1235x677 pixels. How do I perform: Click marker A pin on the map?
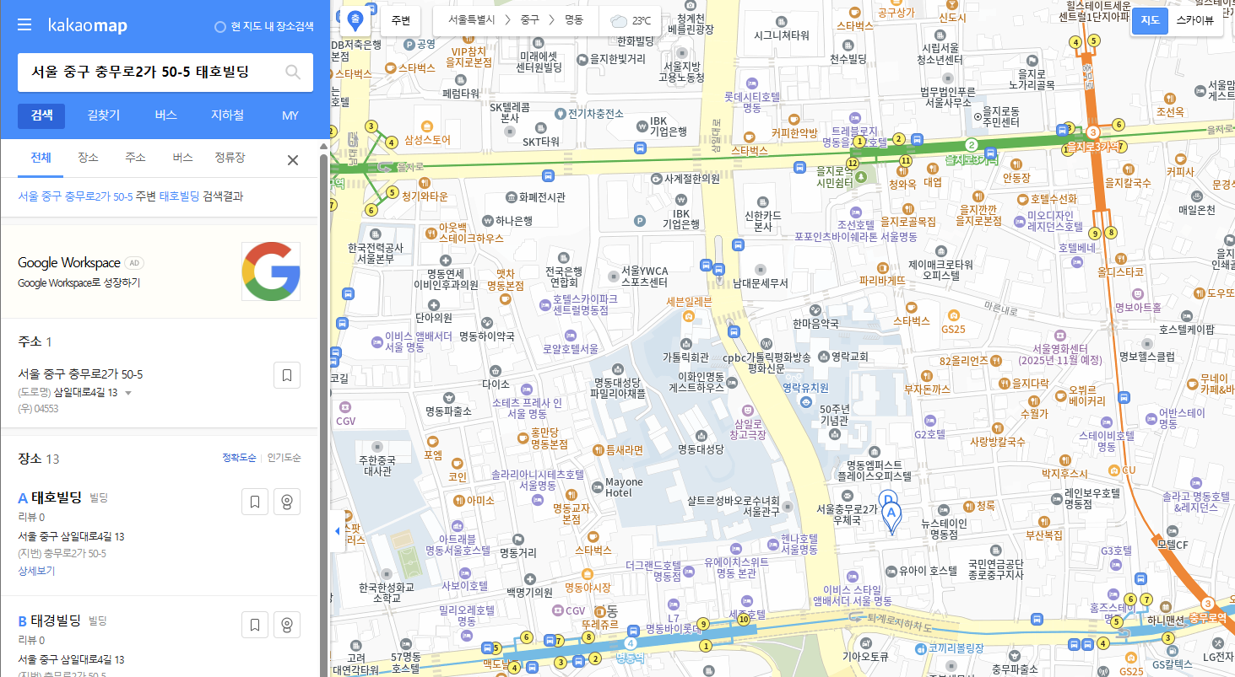[891, 516]
